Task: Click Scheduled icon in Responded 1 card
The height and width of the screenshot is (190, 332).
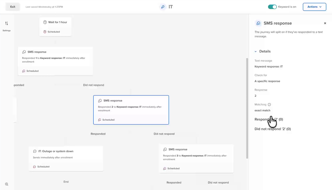Action: pos(24,71)
